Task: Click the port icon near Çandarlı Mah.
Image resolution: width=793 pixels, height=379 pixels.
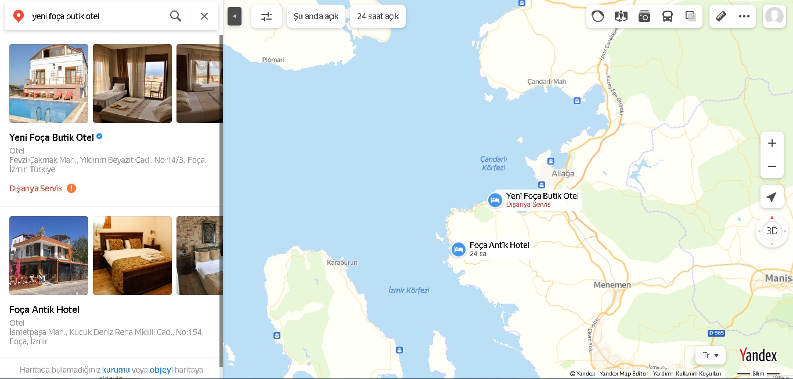Action: (576, 101)
